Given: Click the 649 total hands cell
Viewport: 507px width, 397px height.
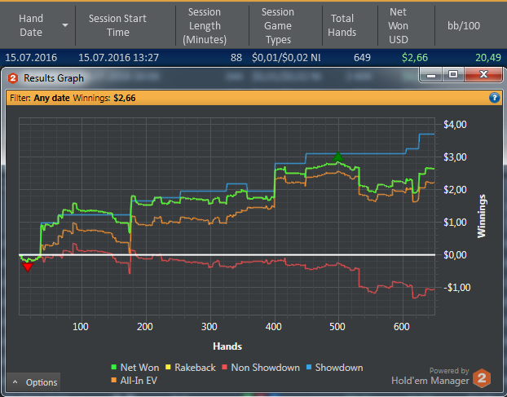Looking at the screenshot, I should 362,58.
